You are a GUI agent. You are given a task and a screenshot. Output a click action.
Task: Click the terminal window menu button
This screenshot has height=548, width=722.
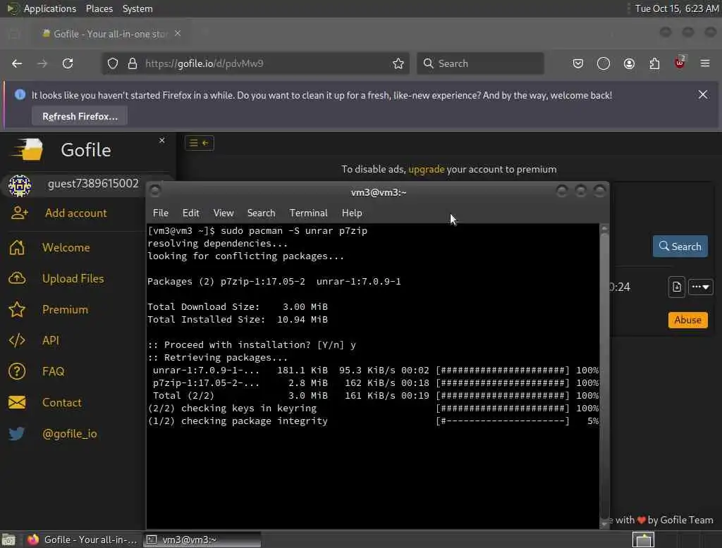pyautogui.click(x=155, y=190)
